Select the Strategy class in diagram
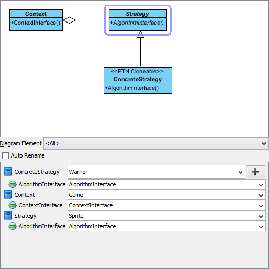This screenshot has height=269, width=269. coord(138,20)
